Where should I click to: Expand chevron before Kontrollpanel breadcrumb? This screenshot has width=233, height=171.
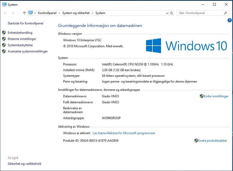pyautogui.click(x=35, y=13)
